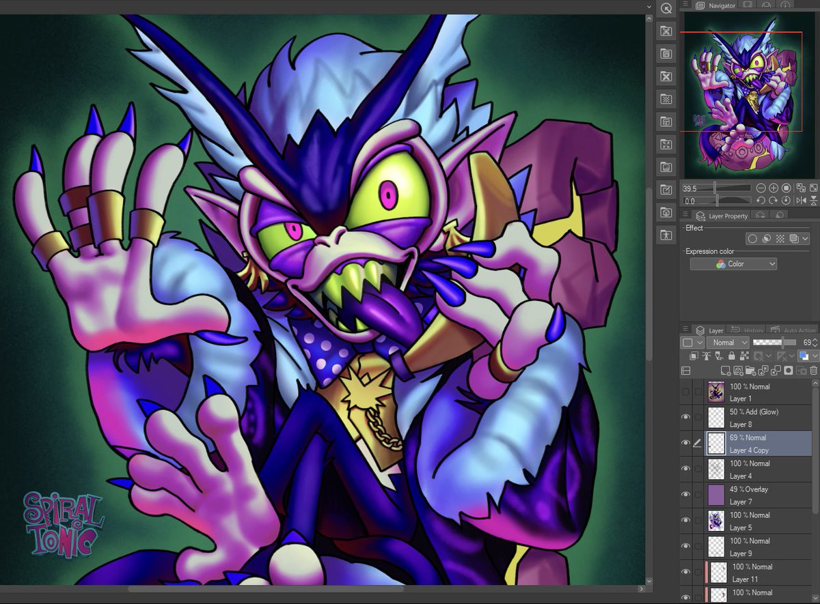Flip canvas horizontally in Navigator
This screenshot has width=820, height=604.
tap(801, 200)
